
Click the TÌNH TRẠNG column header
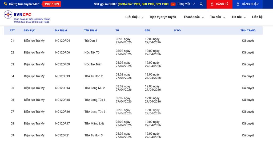click(248, 31)
